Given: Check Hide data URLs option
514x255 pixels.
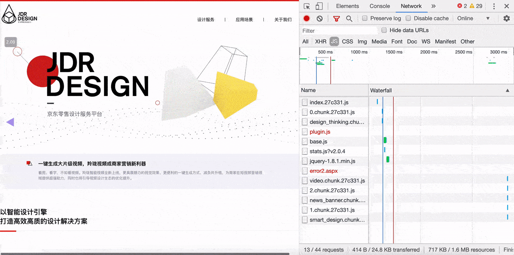Looking at the screenshot, I should 384,30.
